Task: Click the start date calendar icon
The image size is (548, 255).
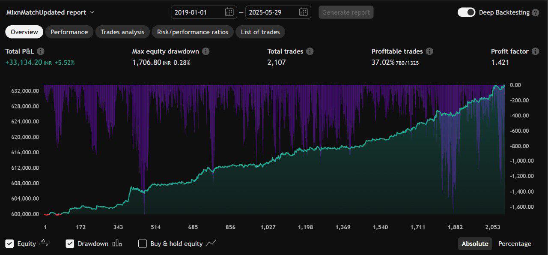Action: click(x=230, y=12)
